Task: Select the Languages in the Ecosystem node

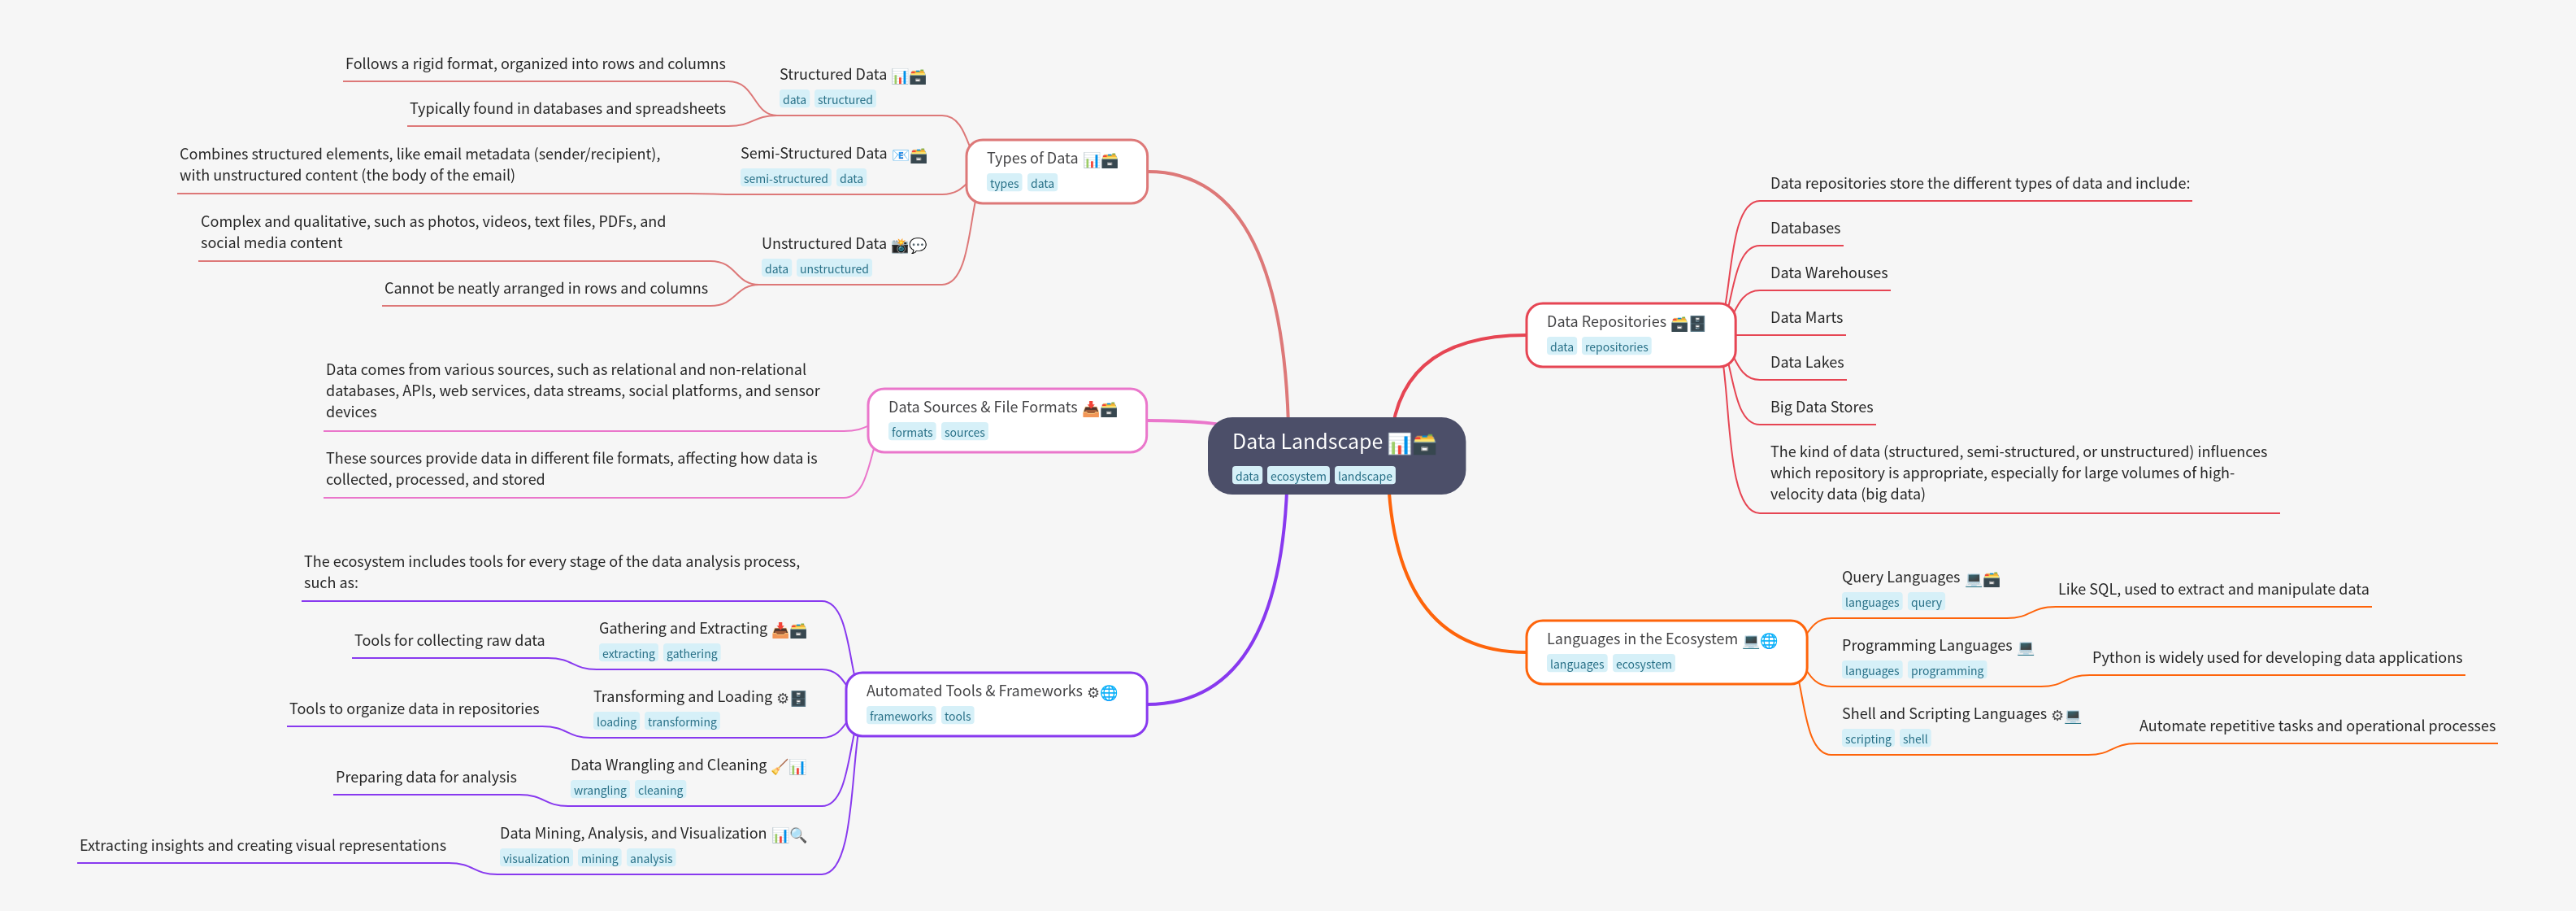Action: 1666,652
